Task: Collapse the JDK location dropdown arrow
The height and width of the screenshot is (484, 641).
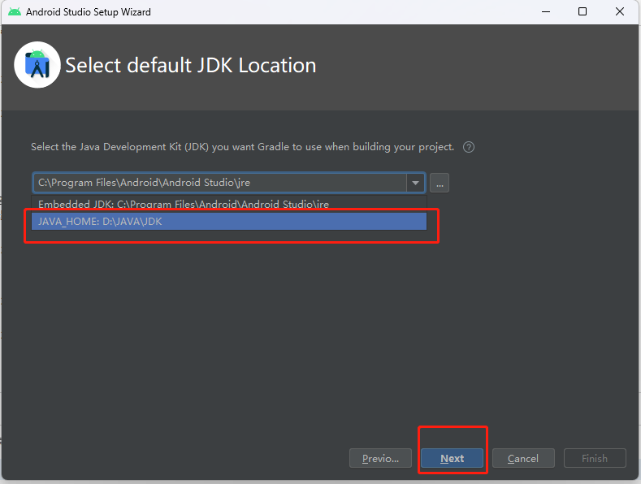Action: point(415,183)
